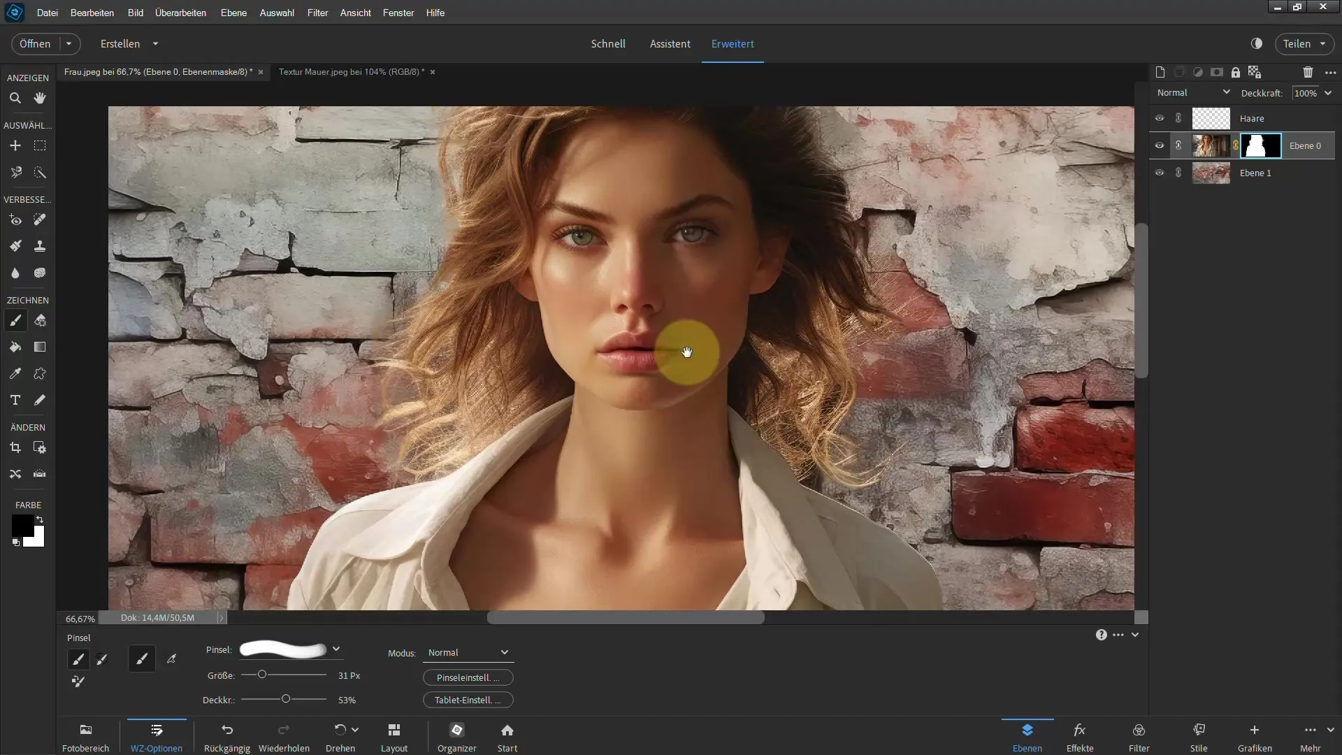Click the Tablet-Einstell. button
1342x755 pixels.
466,700
